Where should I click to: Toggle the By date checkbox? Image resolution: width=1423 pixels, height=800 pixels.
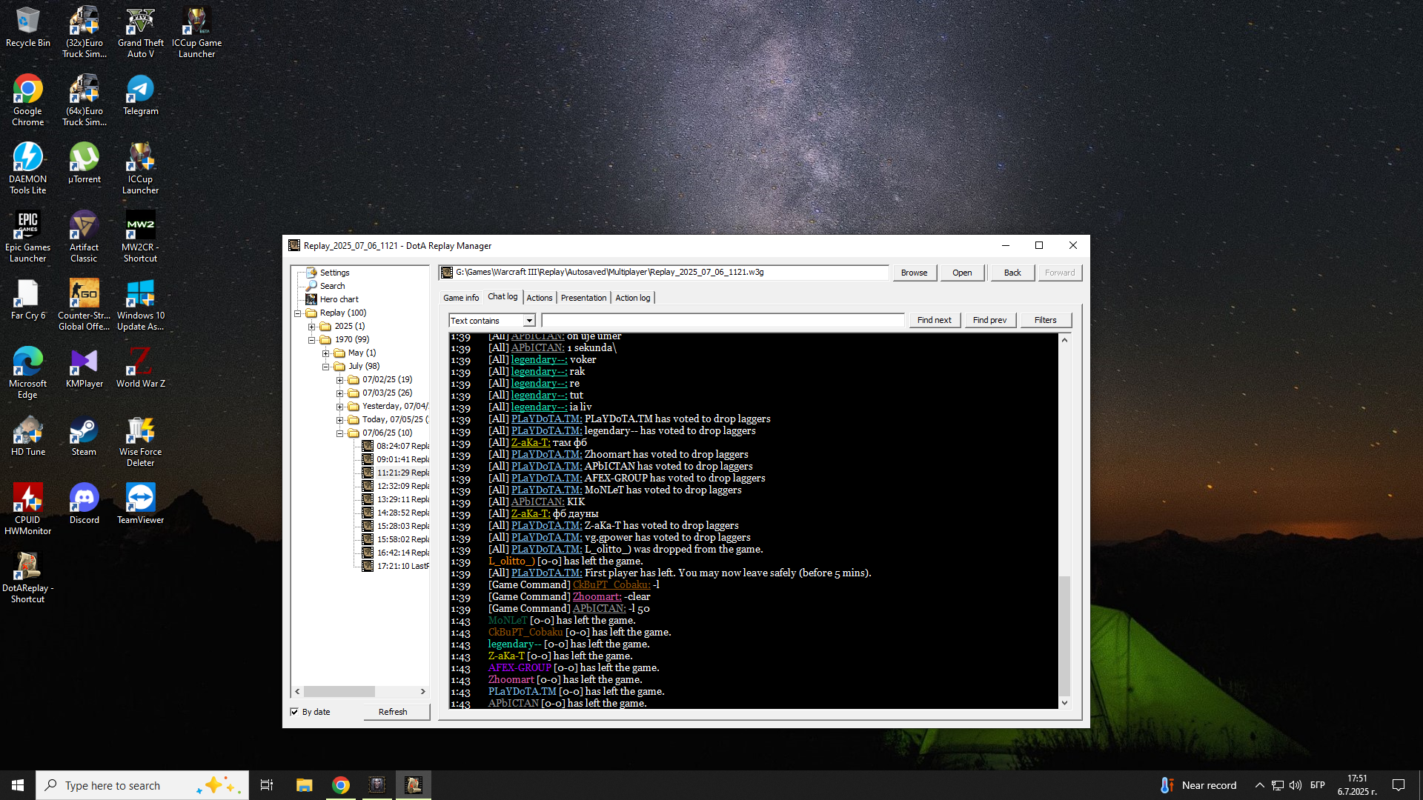pos(294,712)
